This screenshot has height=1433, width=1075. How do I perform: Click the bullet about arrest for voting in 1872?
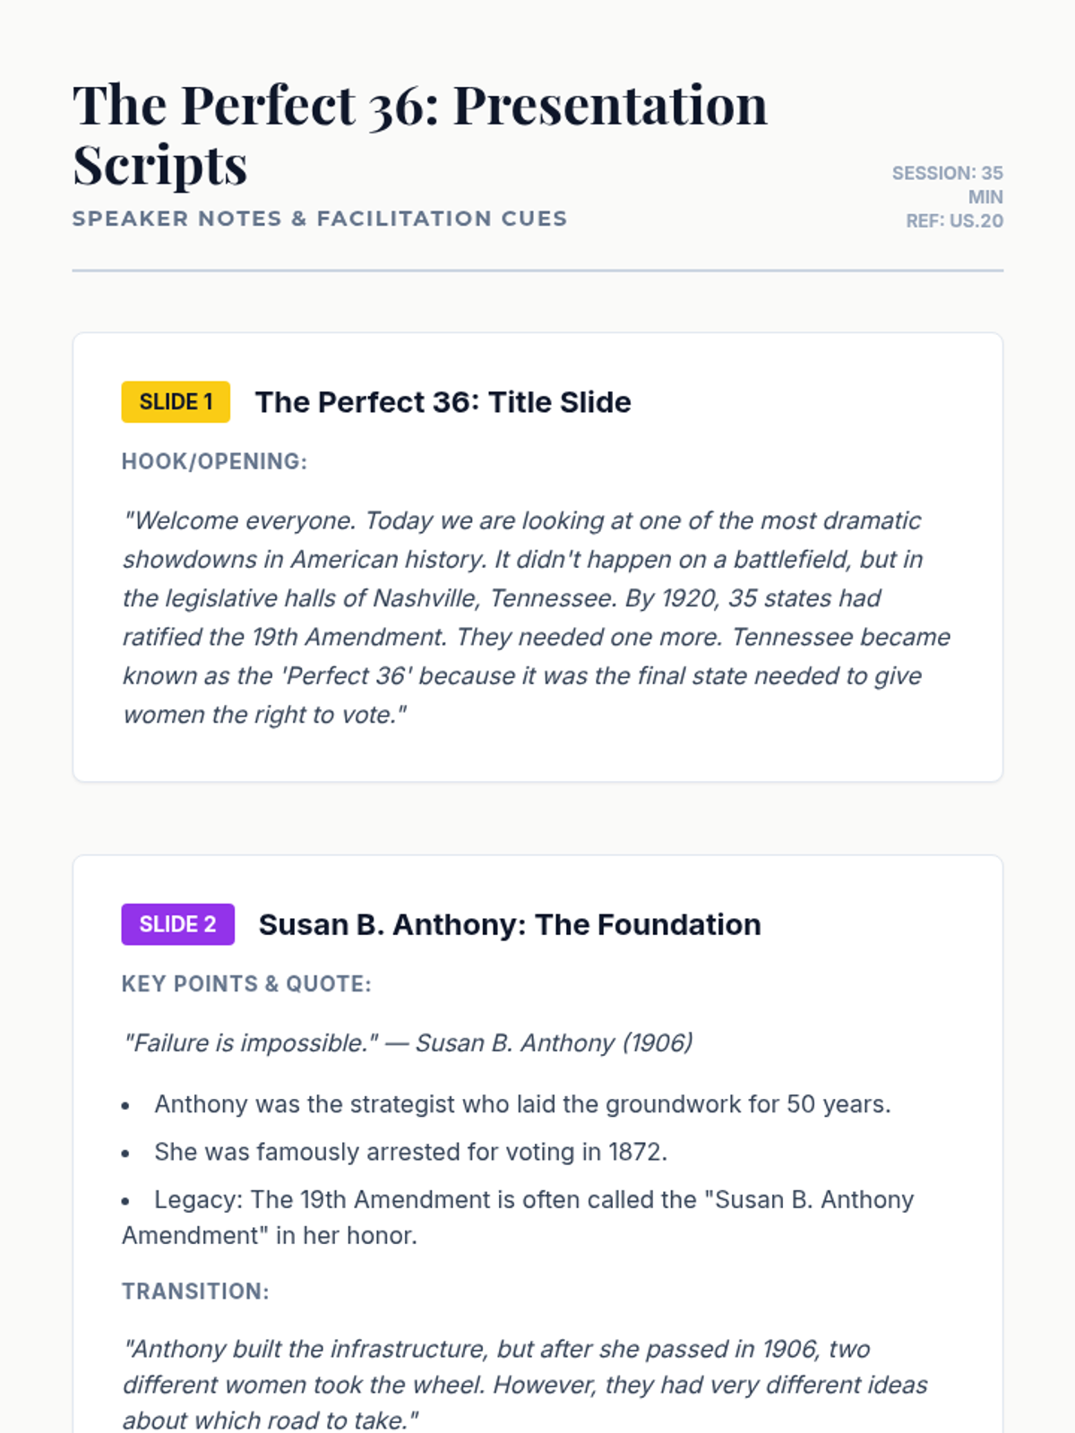(x=411, y=1152)
